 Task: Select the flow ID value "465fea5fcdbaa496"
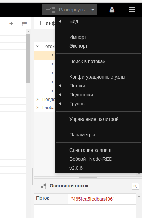(93, 199)
